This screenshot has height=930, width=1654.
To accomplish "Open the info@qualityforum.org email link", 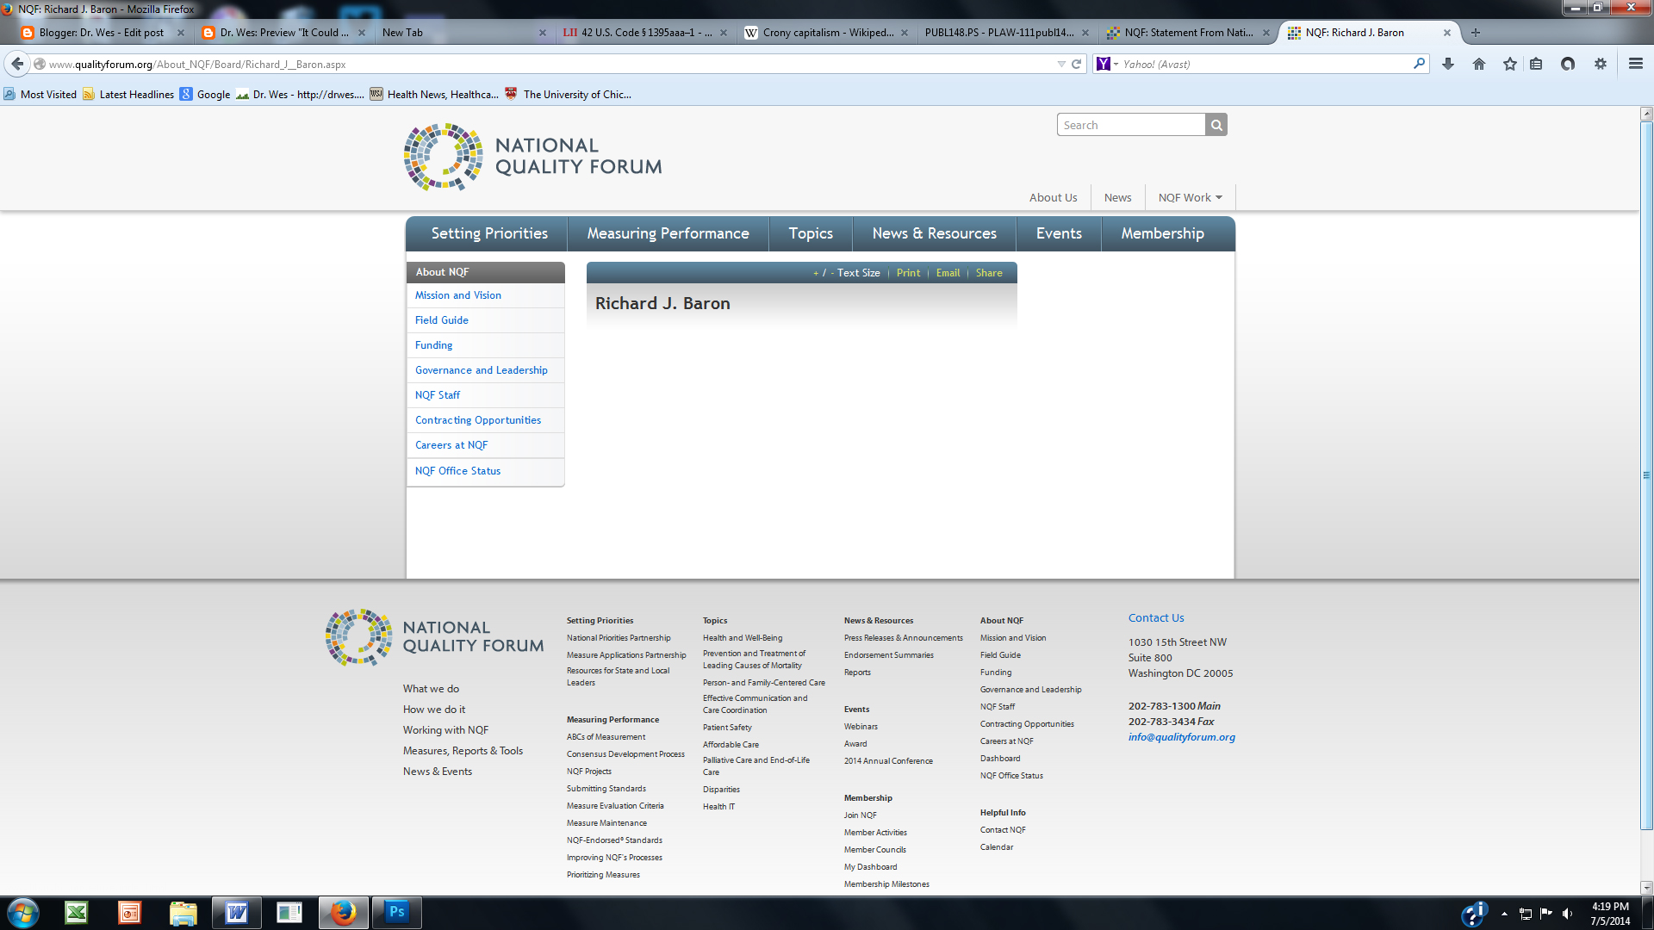I will click(1181, 737).
